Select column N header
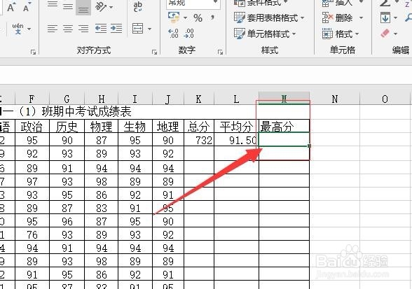The image size is (412, 289). (334, 99)
